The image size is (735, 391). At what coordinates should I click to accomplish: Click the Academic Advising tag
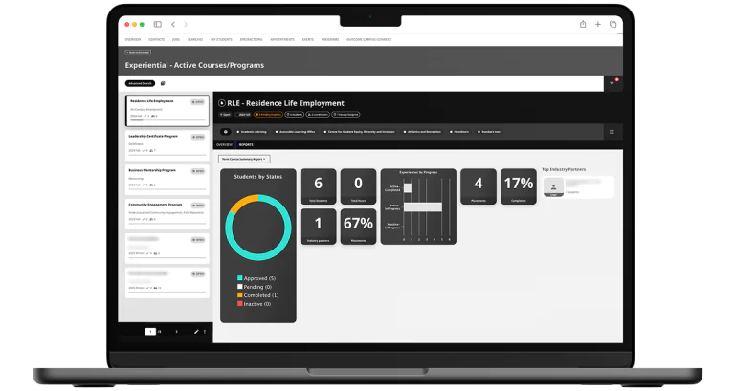(x=252, y=132)
